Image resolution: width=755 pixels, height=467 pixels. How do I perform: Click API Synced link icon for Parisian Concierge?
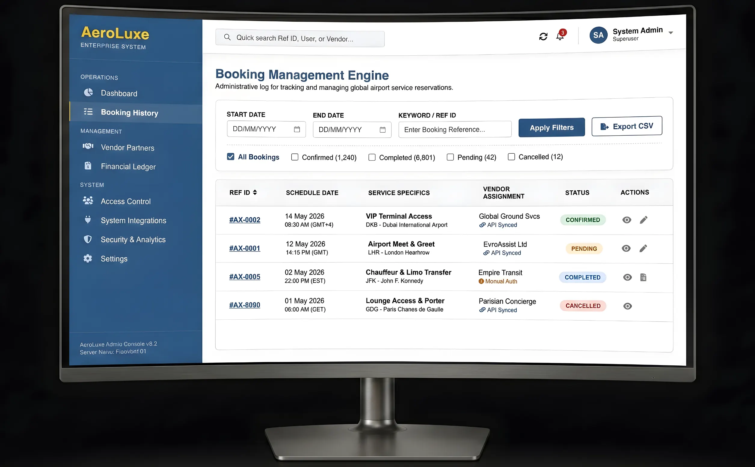(482, 310)
